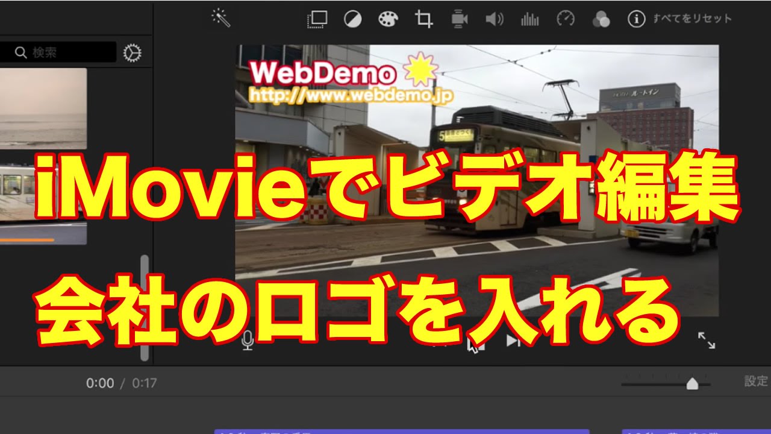Click the すべてをリセット reset button
Image resolution: width=771 pixels, height=434 pixels.
coord(692,19)
